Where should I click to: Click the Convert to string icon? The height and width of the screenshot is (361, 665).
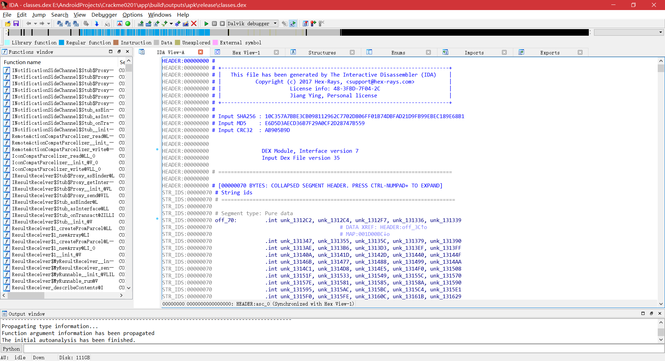coord(157,24)
